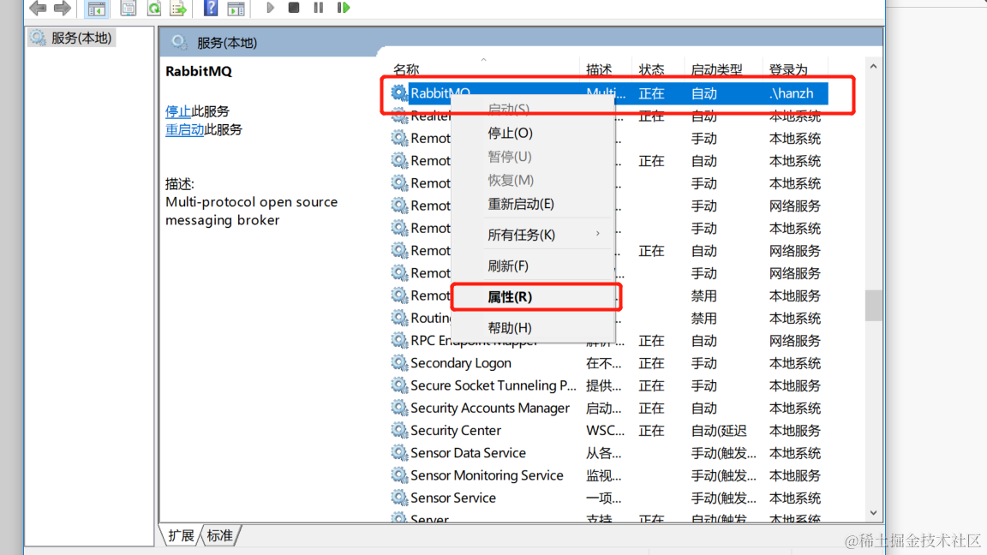Export list using the toolbar icon
Image resolution: width=987 pixels, height=555 pixels.
pyautogui.click(x=179, y=9)
